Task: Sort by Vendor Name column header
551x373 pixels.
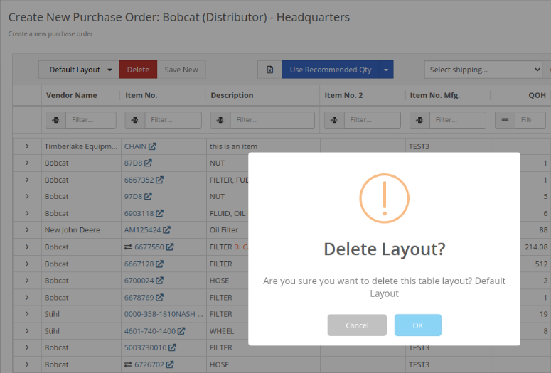Action: [x=71, y=95]
